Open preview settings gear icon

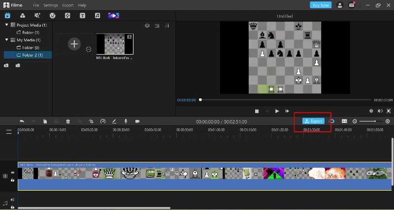pos(371,111)
